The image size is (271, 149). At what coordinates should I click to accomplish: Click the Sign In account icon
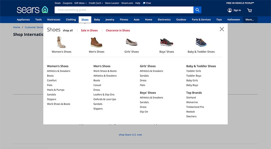[230, 10]
